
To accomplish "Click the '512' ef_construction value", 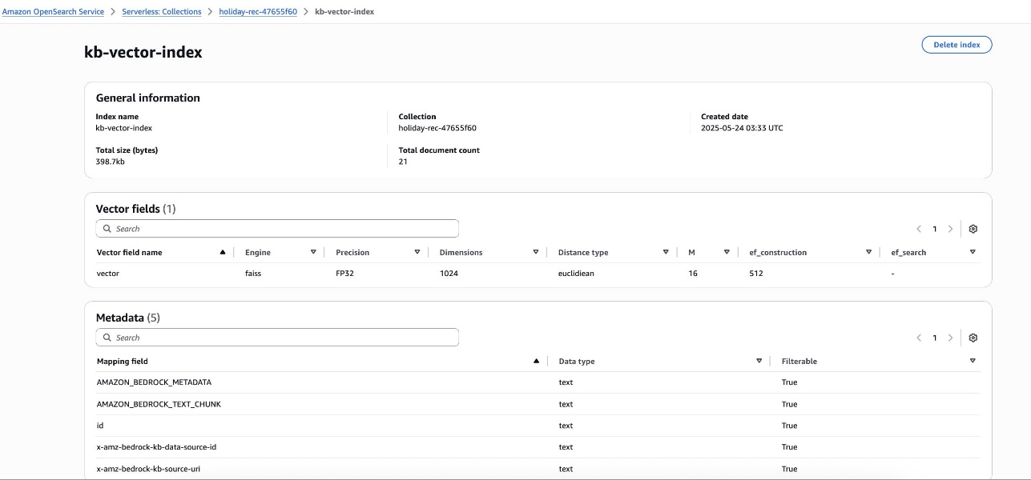I will point(756,274).
